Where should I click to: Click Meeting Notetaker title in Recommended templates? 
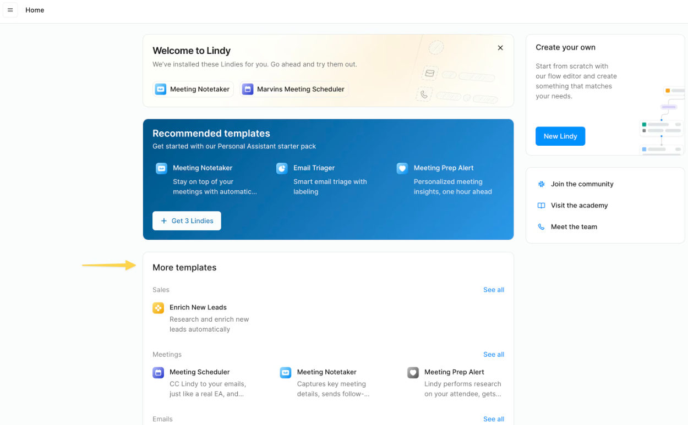(203, 168)
